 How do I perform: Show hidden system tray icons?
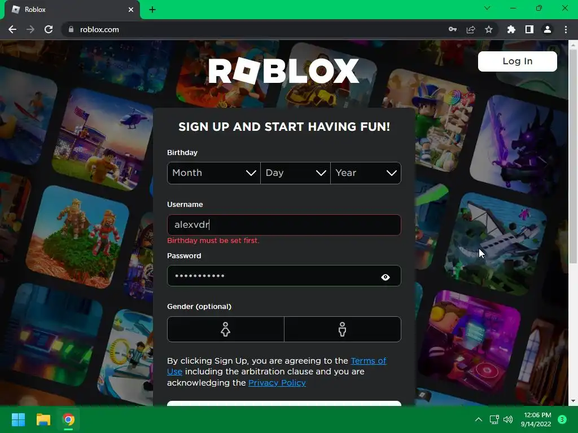pos(479,419)
